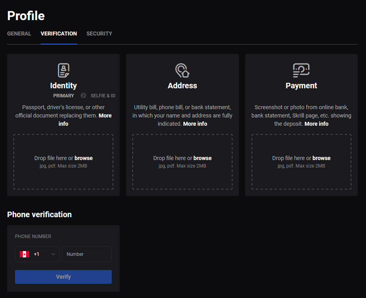Switch to the General tab
This screenshot has height=298, width=366.
[x=19, y=34]
